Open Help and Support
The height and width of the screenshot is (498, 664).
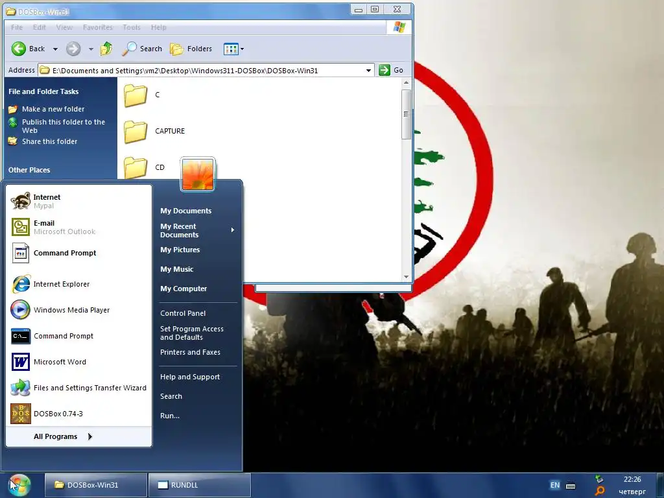click(x=190, y=377)
